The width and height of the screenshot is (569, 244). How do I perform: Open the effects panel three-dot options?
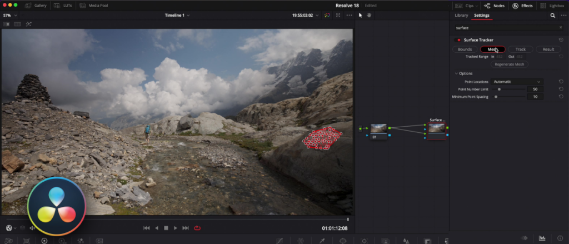pyautogui.click(x=563, y=16)
